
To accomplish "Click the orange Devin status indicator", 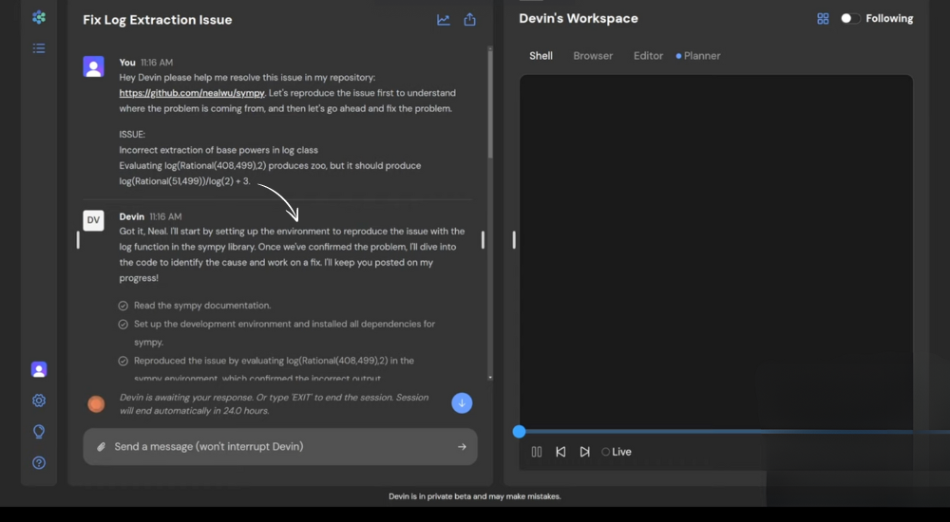I will (x=96, y=404).
